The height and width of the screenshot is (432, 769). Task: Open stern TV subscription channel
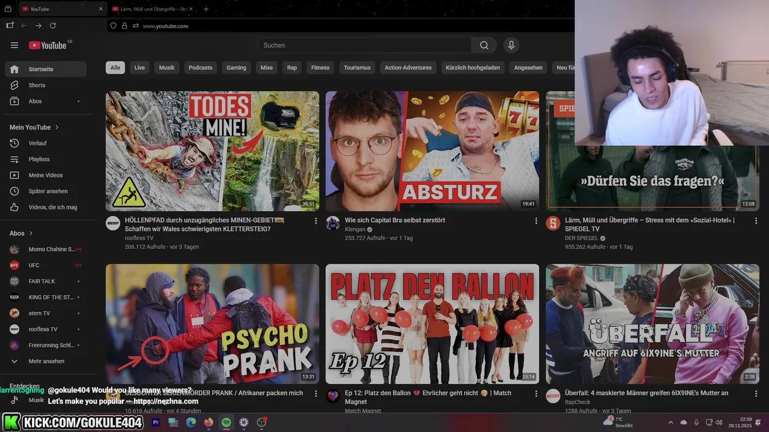pos(46,313)
